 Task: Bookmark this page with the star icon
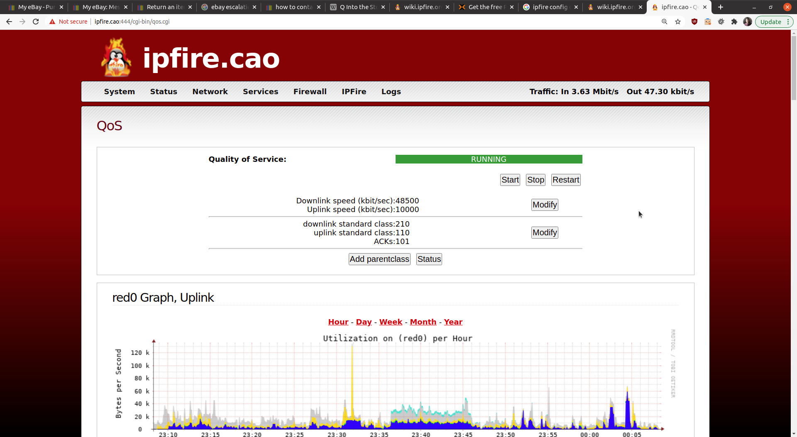678,22
